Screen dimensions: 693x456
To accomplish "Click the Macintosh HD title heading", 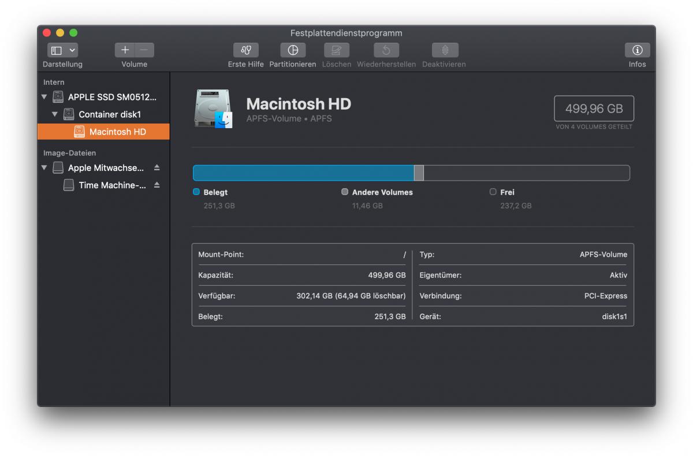I will [299, 104].
